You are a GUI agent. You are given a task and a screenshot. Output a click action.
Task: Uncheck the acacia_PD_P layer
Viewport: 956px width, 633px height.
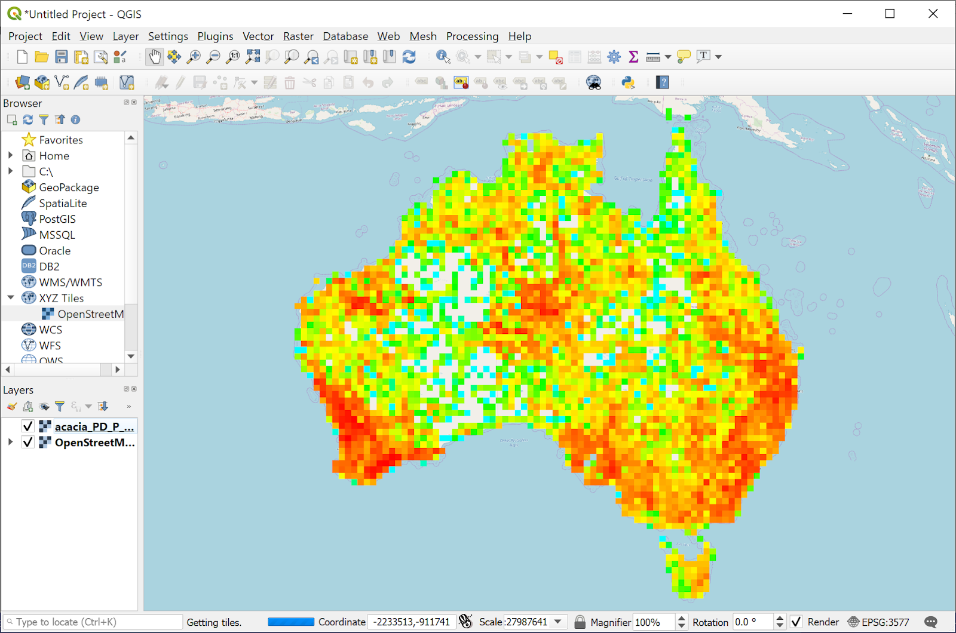pyautogui.click(x=28, y=426)
